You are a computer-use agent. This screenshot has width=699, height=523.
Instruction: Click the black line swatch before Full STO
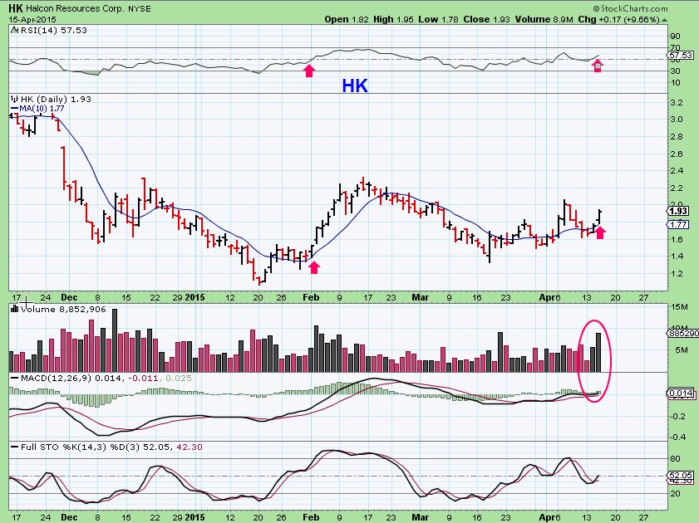pos(14,447)
